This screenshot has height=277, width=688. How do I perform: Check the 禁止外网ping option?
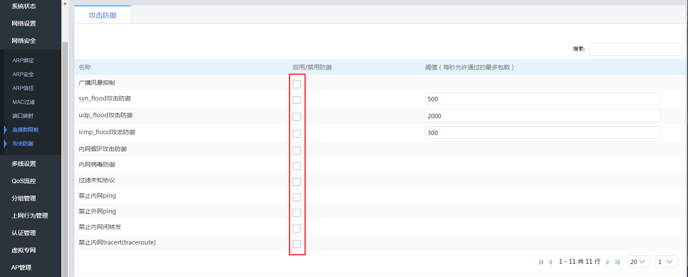297,213
